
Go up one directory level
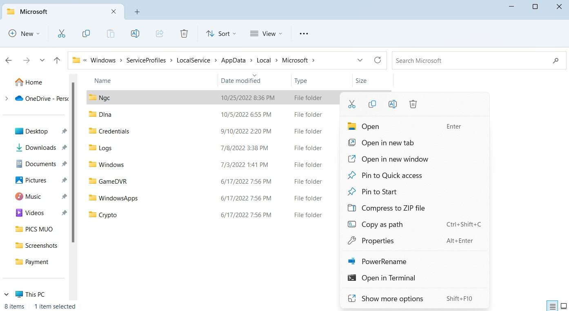coord(57,60)
